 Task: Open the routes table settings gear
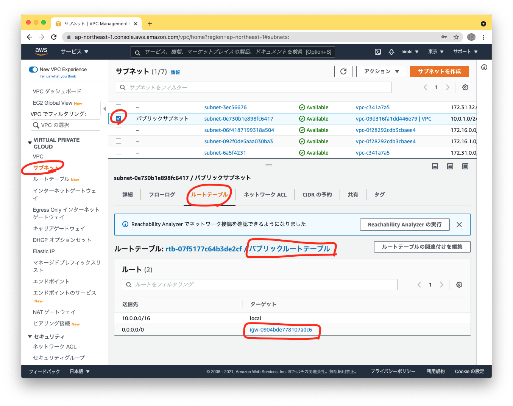pos(459,284)
